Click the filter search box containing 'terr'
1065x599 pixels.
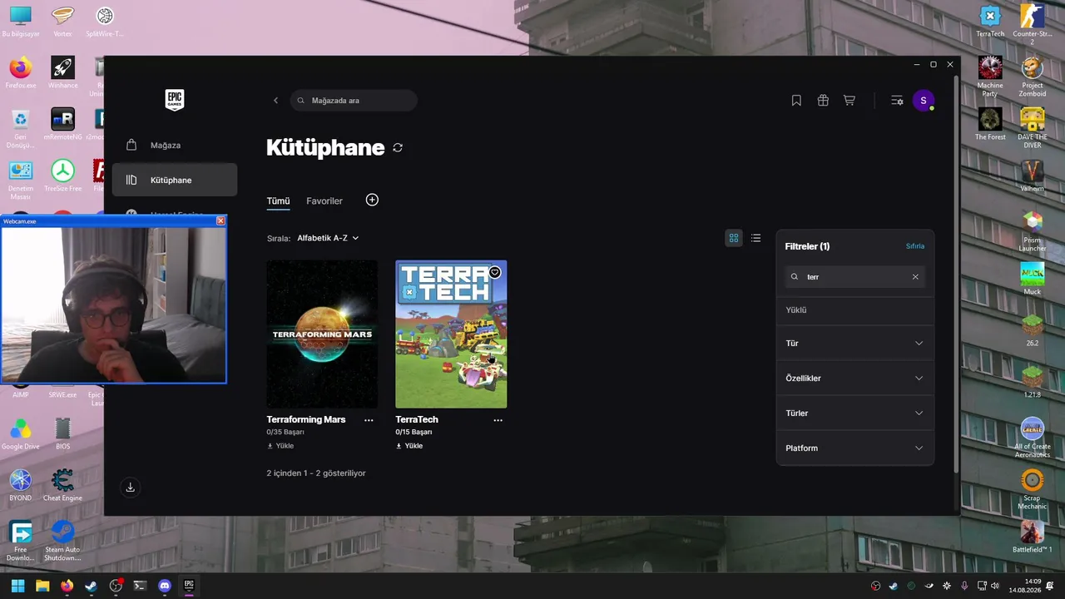854,277
